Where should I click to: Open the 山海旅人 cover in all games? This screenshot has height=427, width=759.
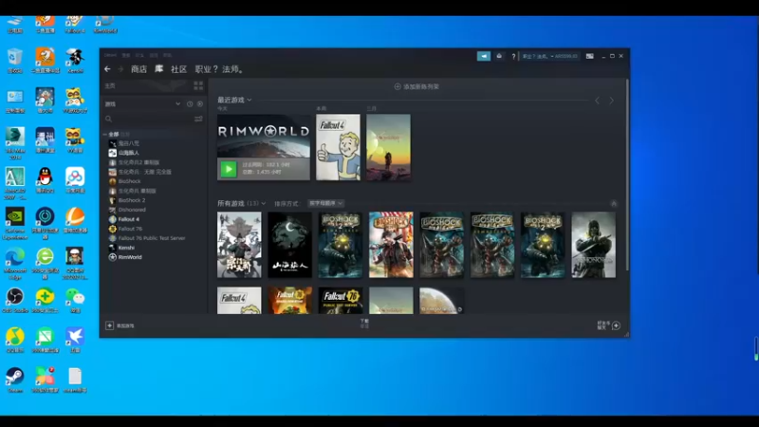click(x=289, y=245)
